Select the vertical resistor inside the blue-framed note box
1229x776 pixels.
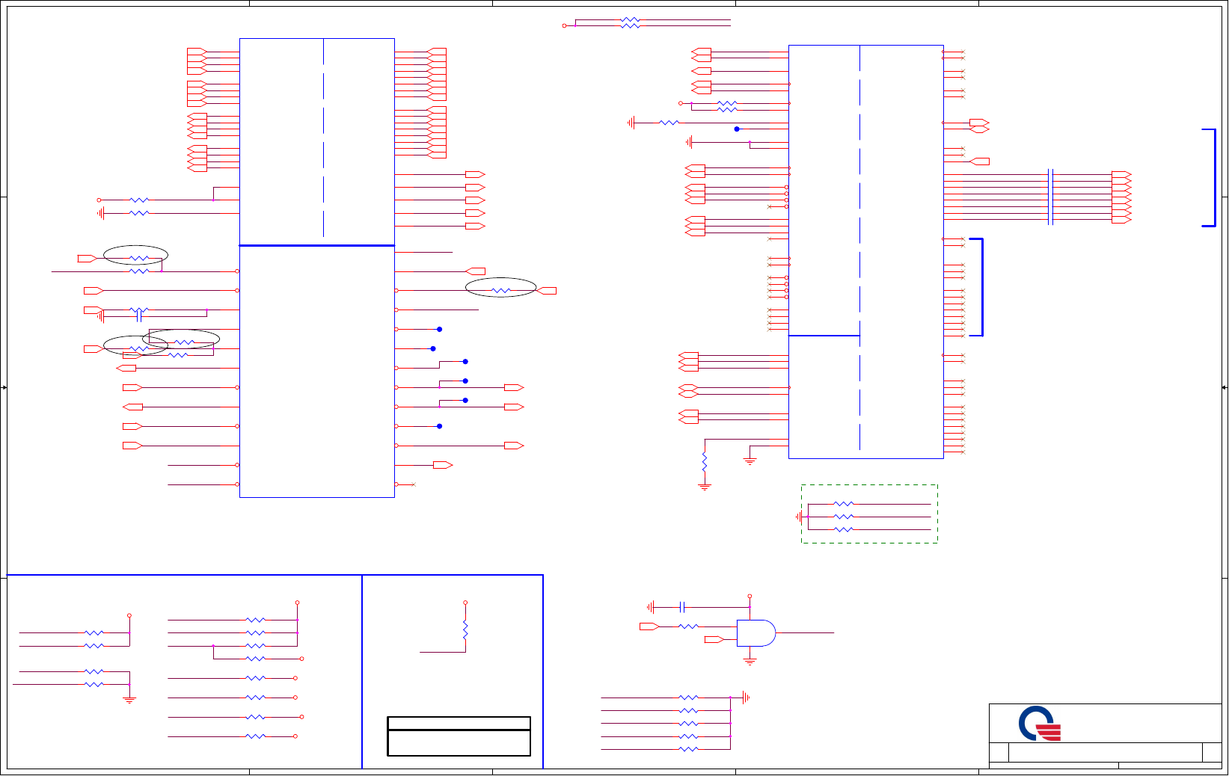tap(465, 630)
